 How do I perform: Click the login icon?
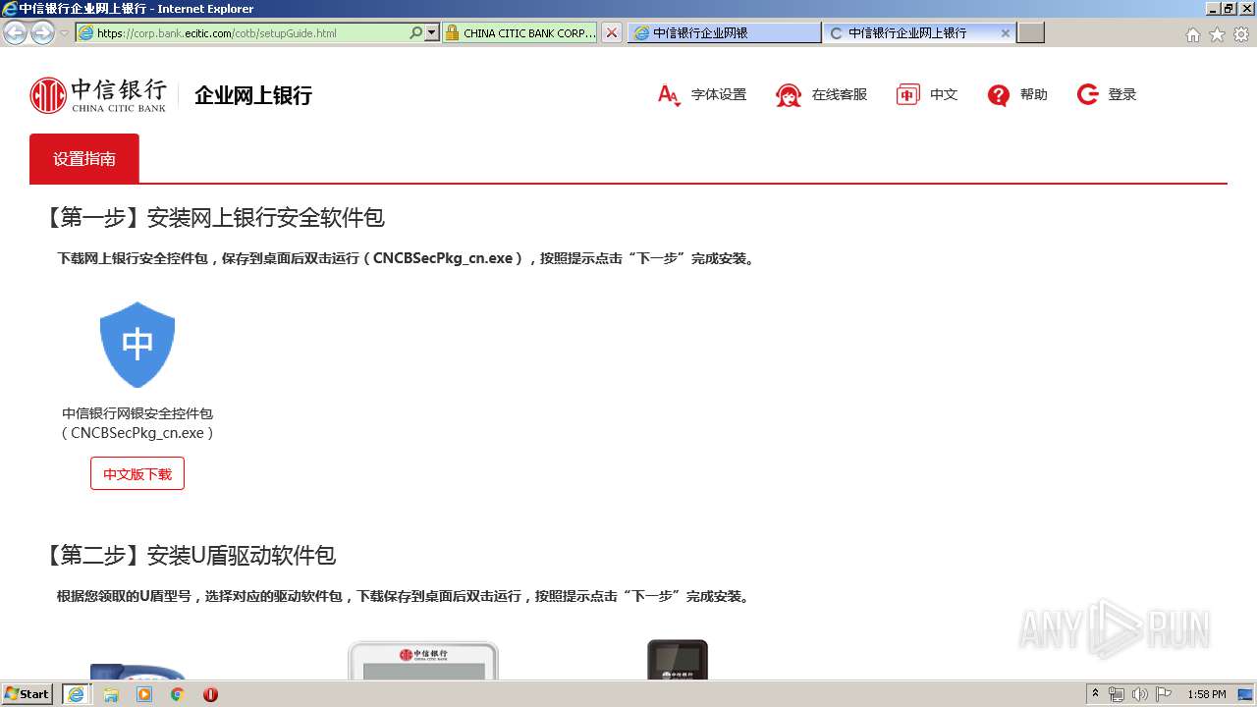click(x=1087, y=95)
